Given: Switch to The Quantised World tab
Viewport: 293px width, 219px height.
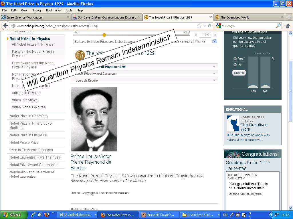Looking at the screenshot, I should [249, 17].
